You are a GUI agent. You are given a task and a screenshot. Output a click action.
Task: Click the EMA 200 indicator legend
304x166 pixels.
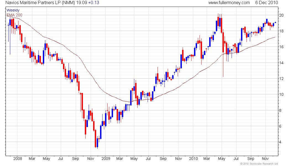tap(14, 15)
